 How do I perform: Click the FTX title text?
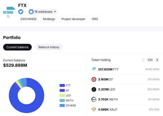pyautogui.click(x=22, y=5)
